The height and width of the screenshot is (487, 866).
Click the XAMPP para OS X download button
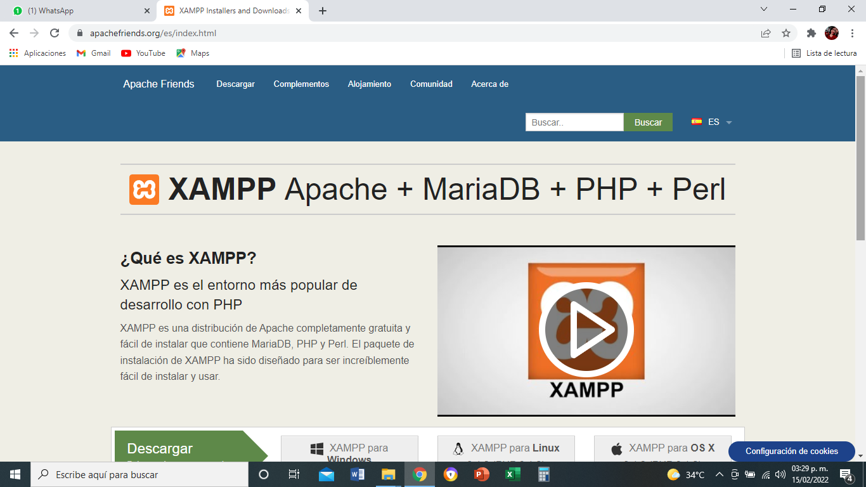click(x=662, y=448)
